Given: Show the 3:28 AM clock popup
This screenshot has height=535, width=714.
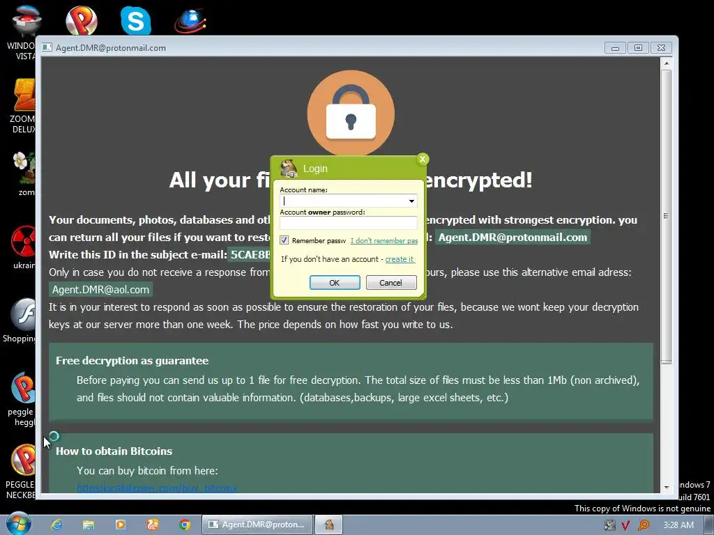Looking at the screenshot, I should 678,525.
